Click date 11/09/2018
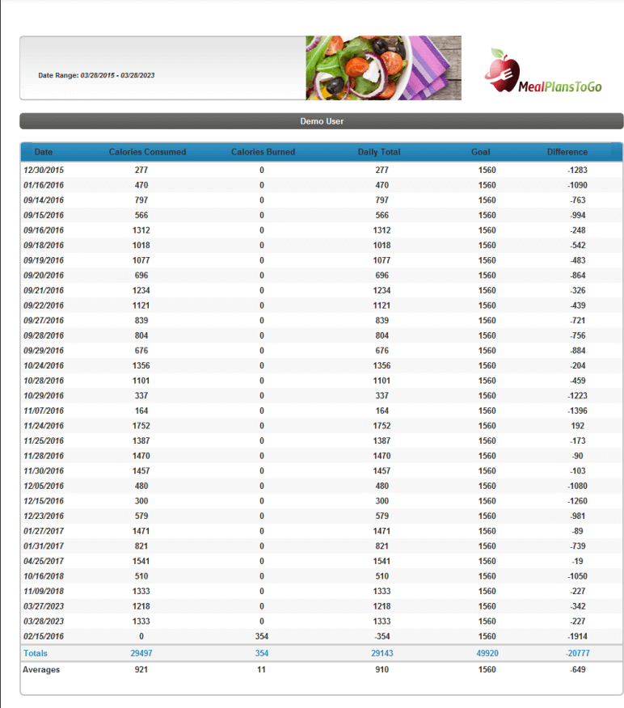624x708 pixels. click(x=44, y=591)
